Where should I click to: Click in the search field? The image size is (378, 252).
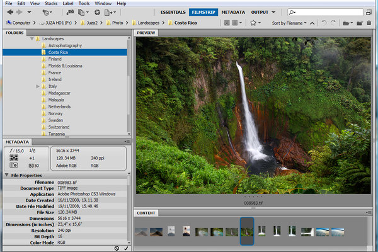tap(325, 12)
